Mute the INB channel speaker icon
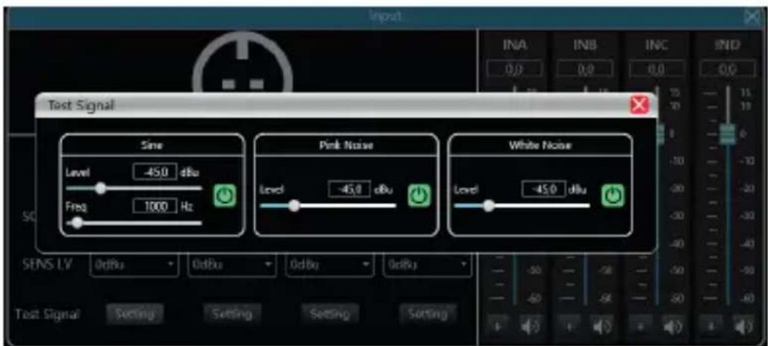 602,327
